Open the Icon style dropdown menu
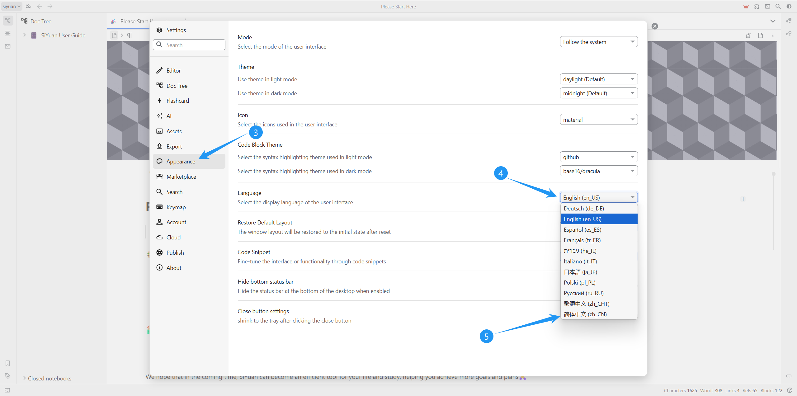 click(598, 119)
